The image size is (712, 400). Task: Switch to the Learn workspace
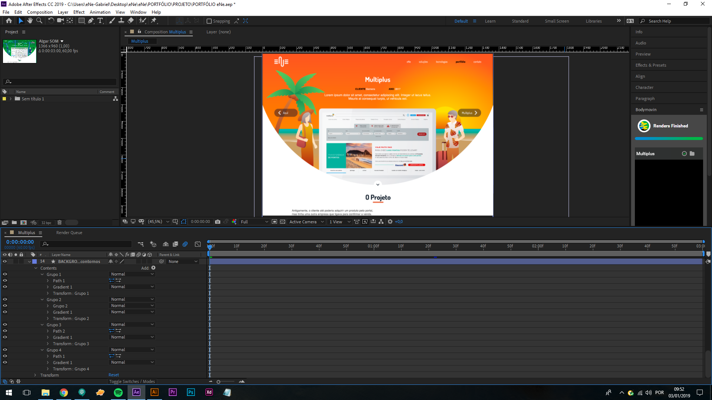coord(490,21)
